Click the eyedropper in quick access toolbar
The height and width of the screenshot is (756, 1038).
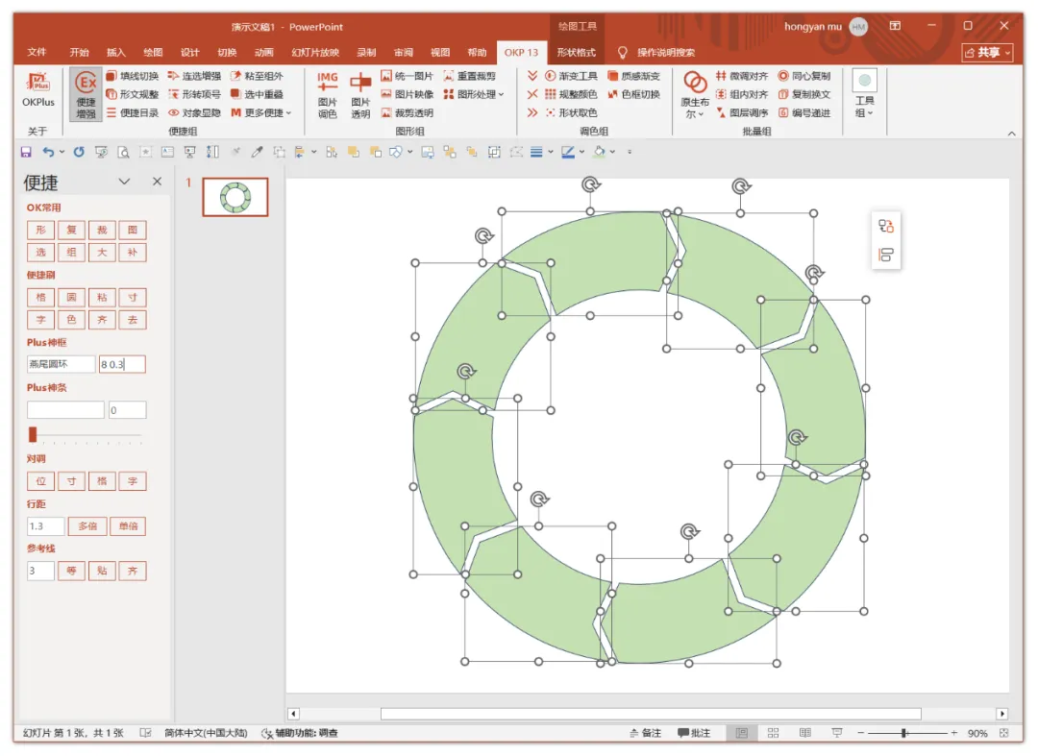pyautogui.click(x=257, y=152)
